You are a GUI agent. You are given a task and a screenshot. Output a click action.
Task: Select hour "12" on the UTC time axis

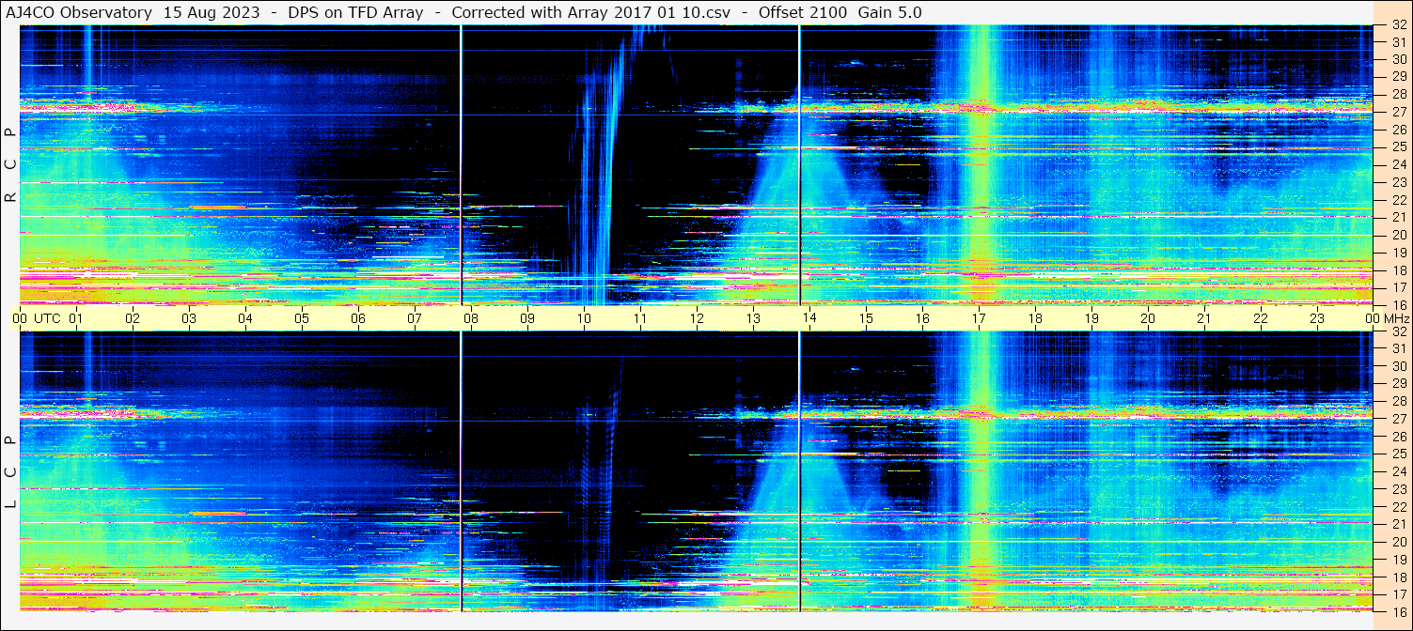[x=697, y=318]
